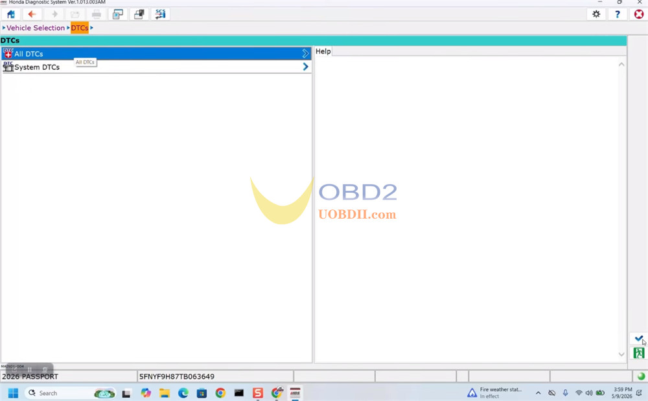Viewport: 648px width, 401px height.
Task: Open the black terminal taskbar icon
Action: [x=239, y=393]
